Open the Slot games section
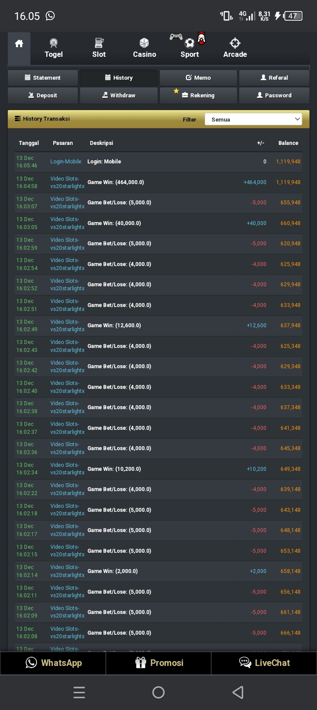This screenshot has width=317, height=710. [99, 48]
